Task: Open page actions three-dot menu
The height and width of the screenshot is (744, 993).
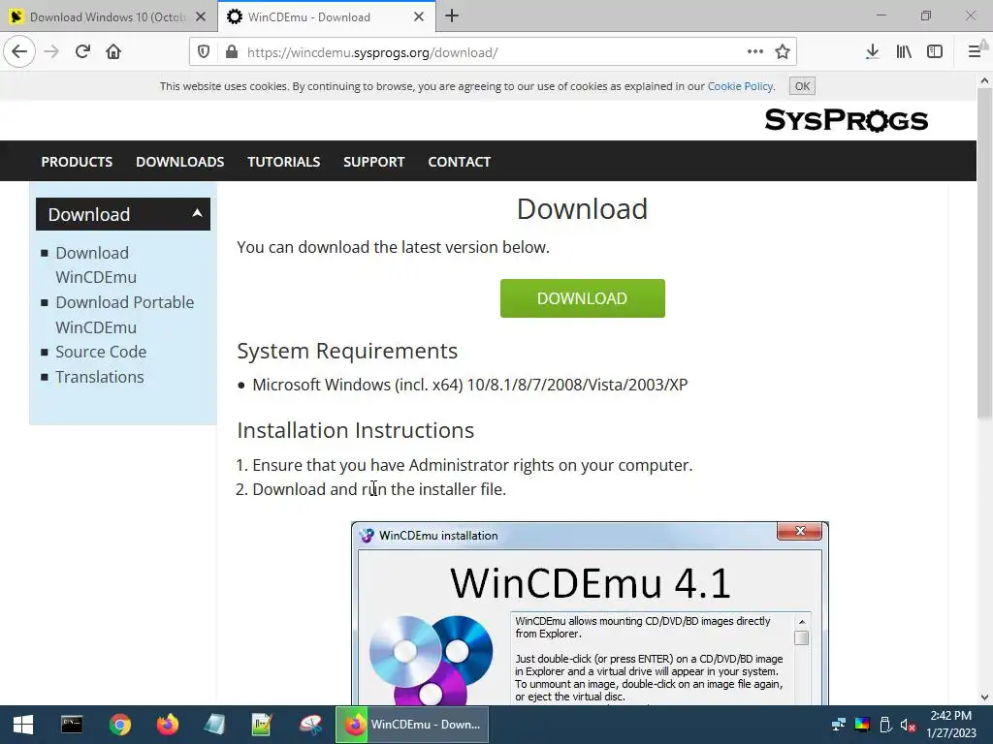Action: click(x=754, y=52)
